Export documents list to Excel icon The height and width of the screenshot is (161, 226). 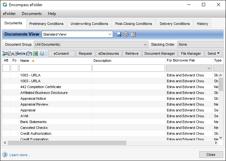point(35,53)
